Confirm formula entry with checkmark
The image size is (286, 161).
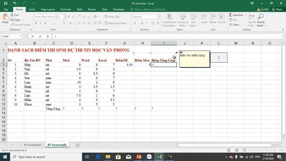[x=40, y=36]
